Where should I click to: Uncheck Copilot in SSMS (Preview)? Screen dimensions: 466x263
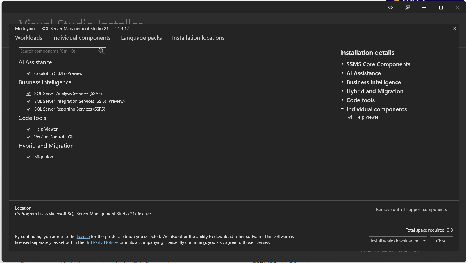pyautogui.click(x=28, y=73)
